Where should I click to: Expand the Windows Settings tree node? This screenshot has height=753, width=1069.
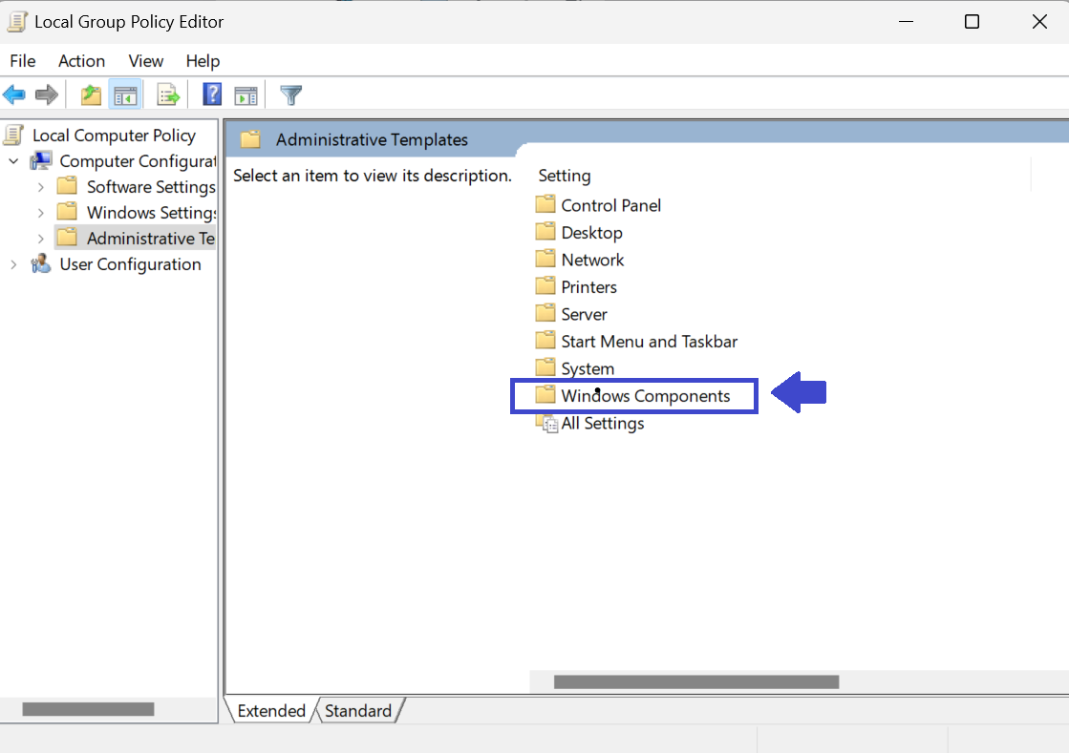pos(41,213)
